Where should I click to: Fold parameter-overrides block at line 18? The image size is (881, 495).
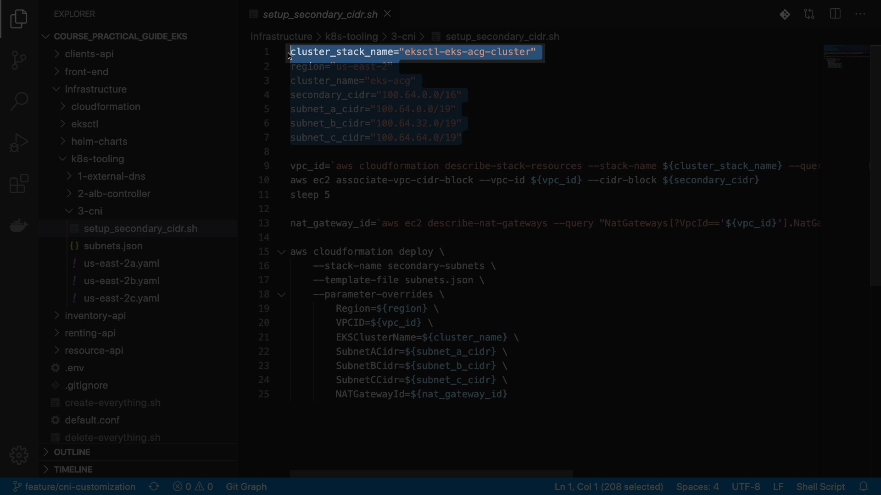(x=281, y=295)
